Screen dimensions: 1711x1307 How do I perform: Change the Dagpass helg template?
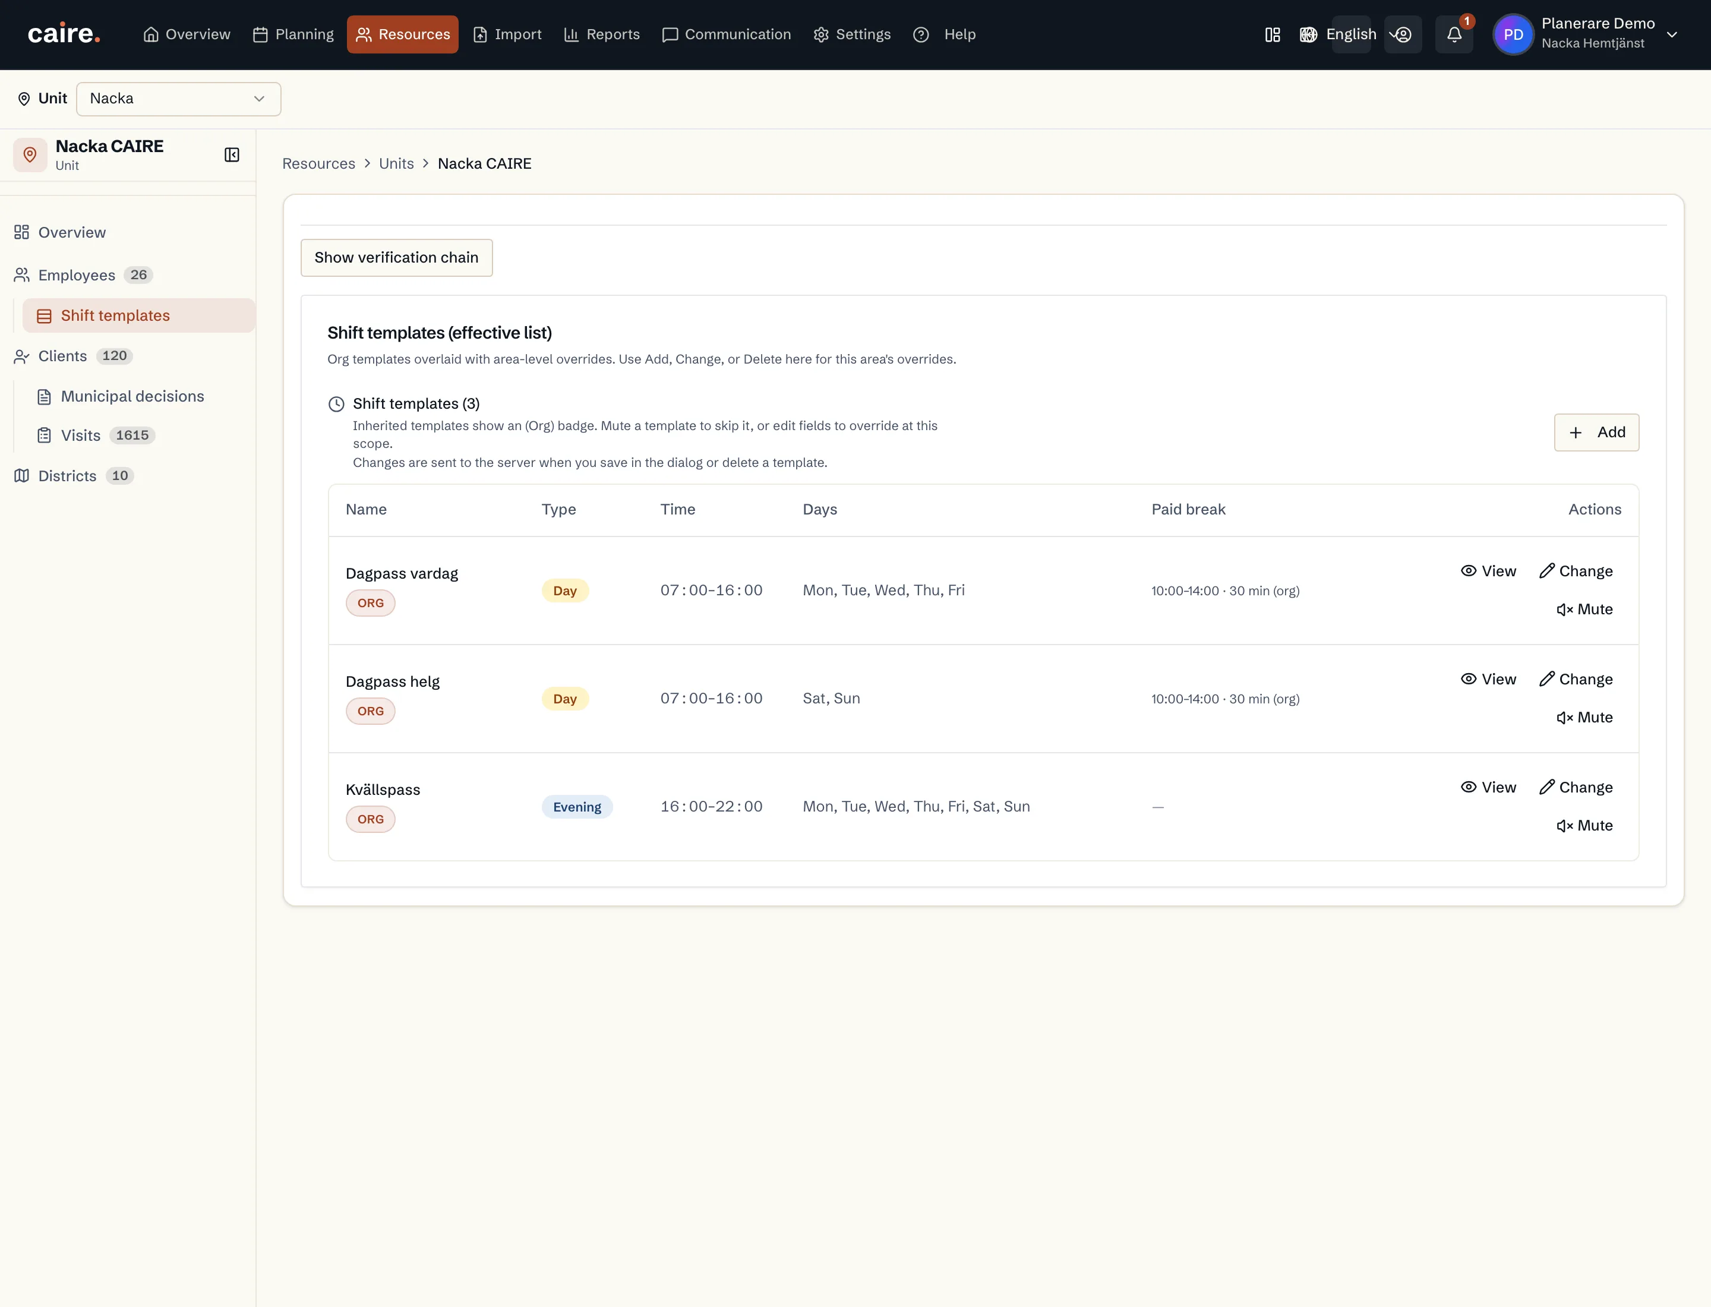1576,679
